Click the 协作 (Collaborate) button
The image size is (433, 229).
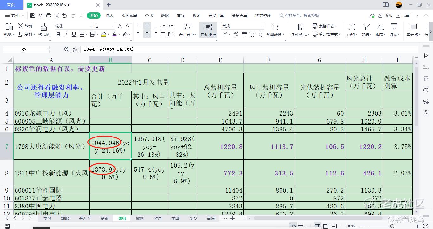coord(385,16)
